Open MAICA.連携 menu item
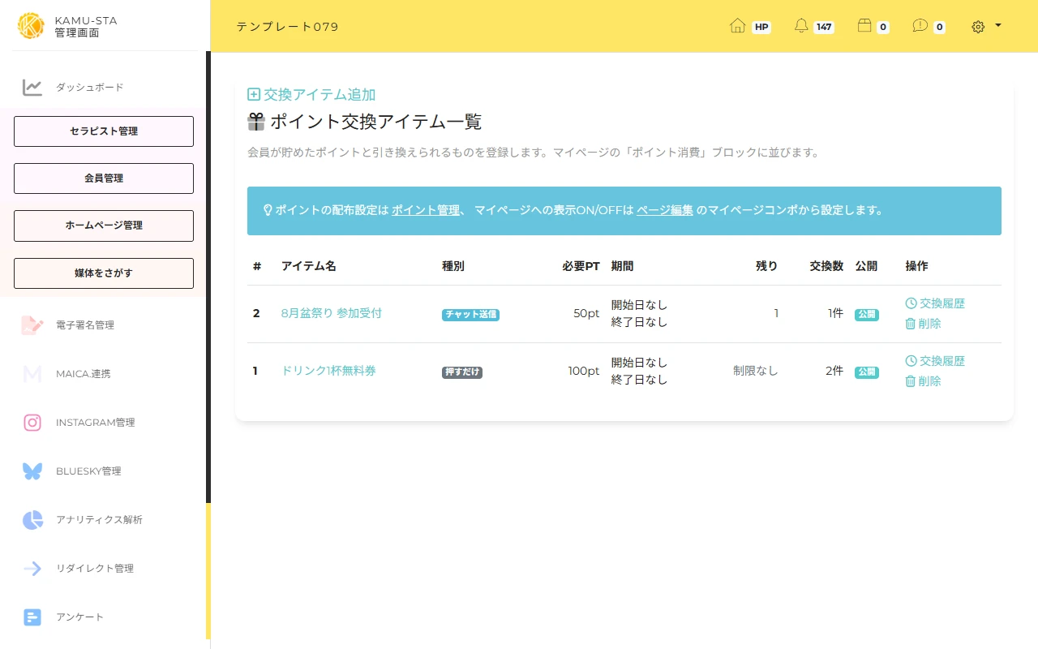 click(x=84, y=374)
